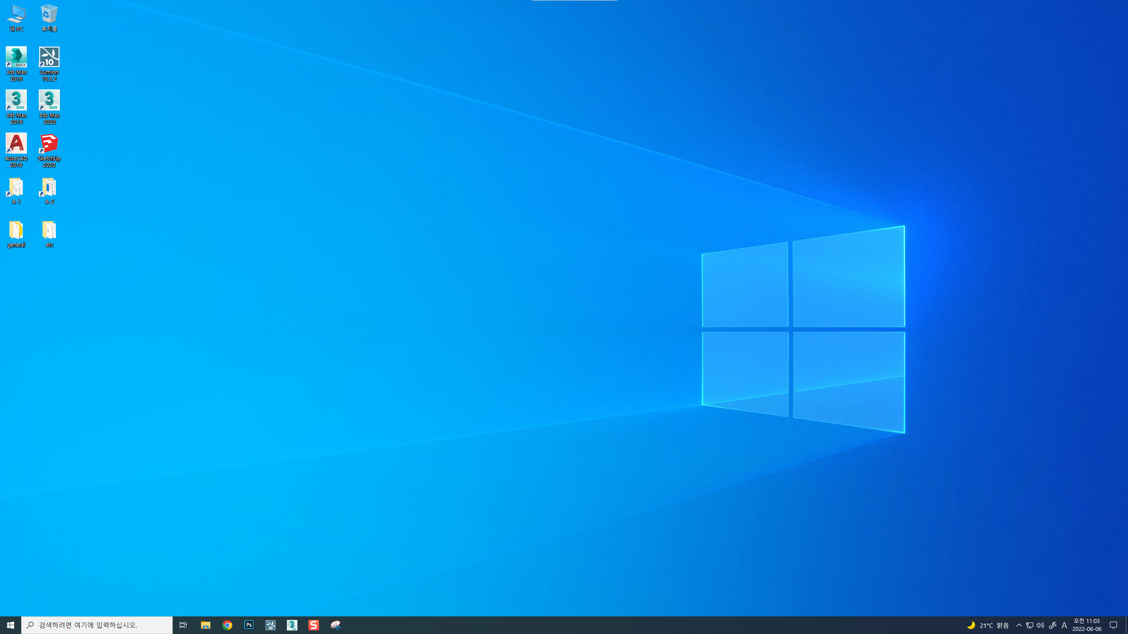Select the 3ds Max 2019 desktop icon

click(16, 107)
